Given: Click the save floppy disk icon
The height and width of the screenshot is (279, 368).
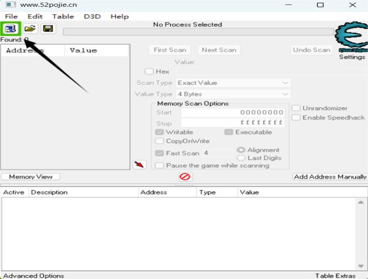Looking at the screenshot, I should tap(48, 29).
